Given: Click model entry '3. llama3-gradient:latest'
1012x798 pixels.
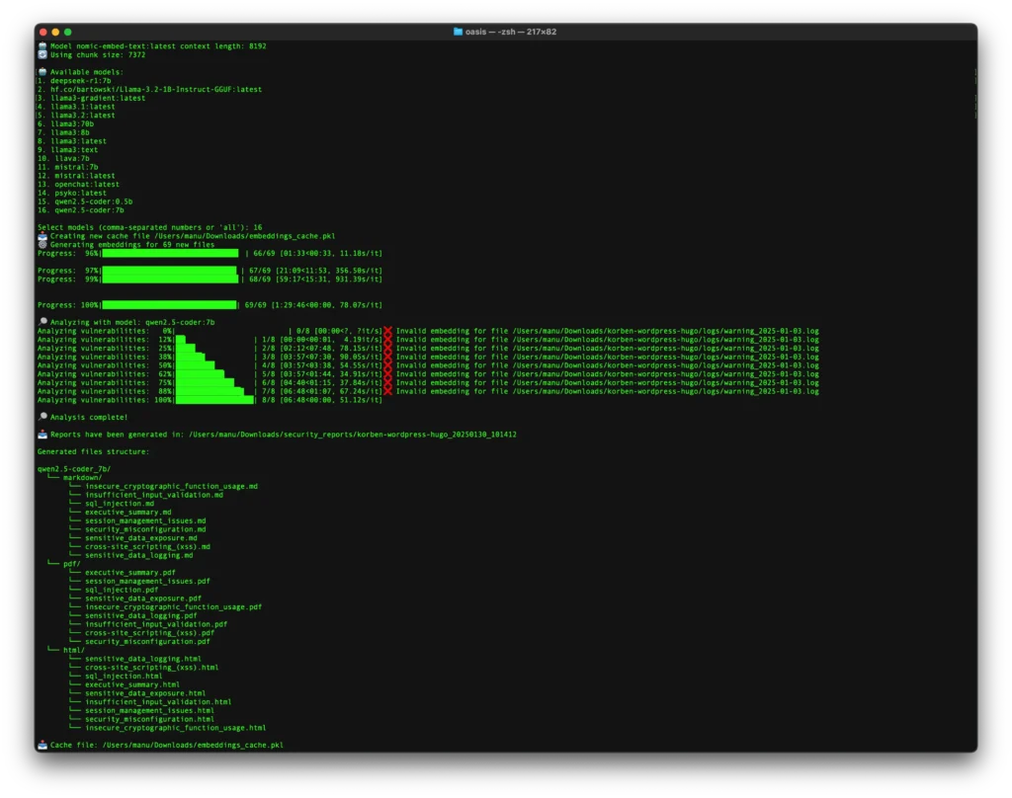Looking at the screenshot, I should [91, 98].
